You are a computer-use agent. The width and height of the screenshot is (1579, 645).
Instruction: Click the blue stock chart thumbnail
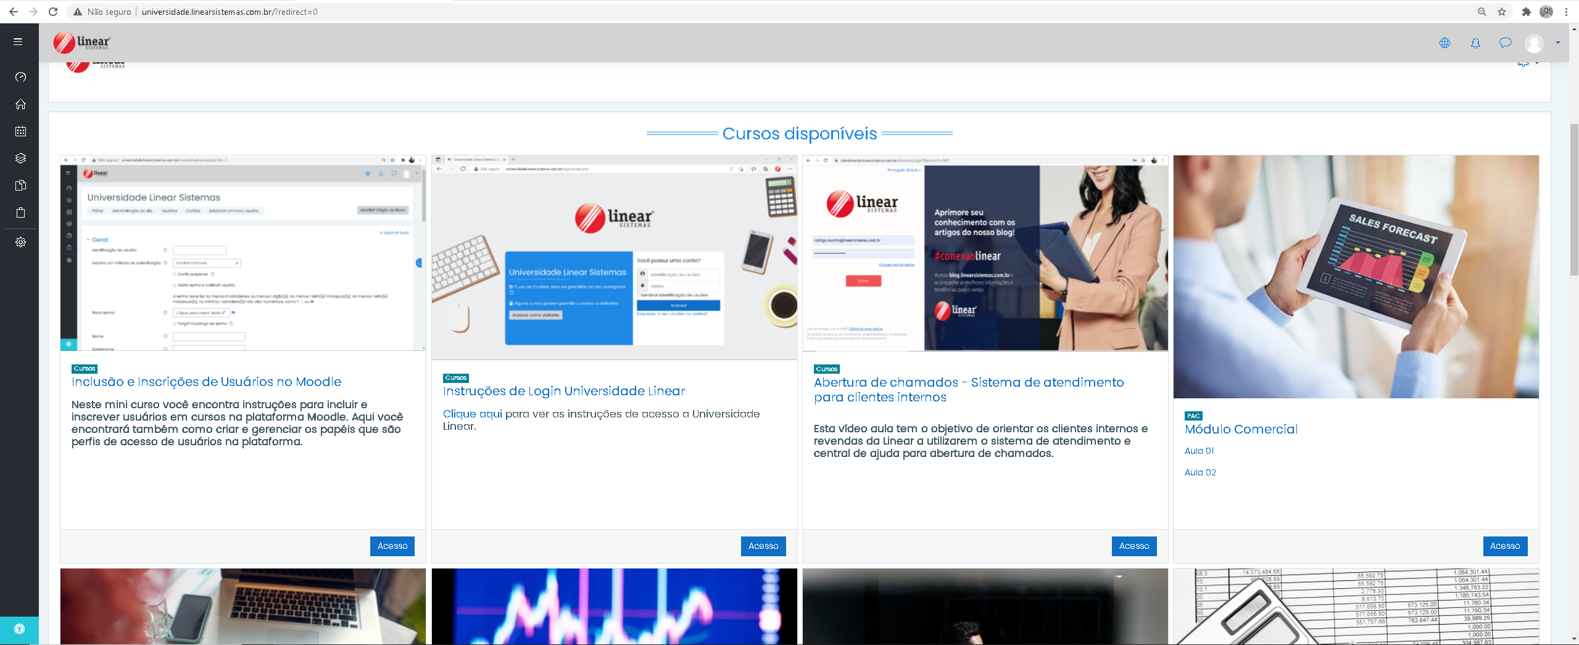coord(615,606)
